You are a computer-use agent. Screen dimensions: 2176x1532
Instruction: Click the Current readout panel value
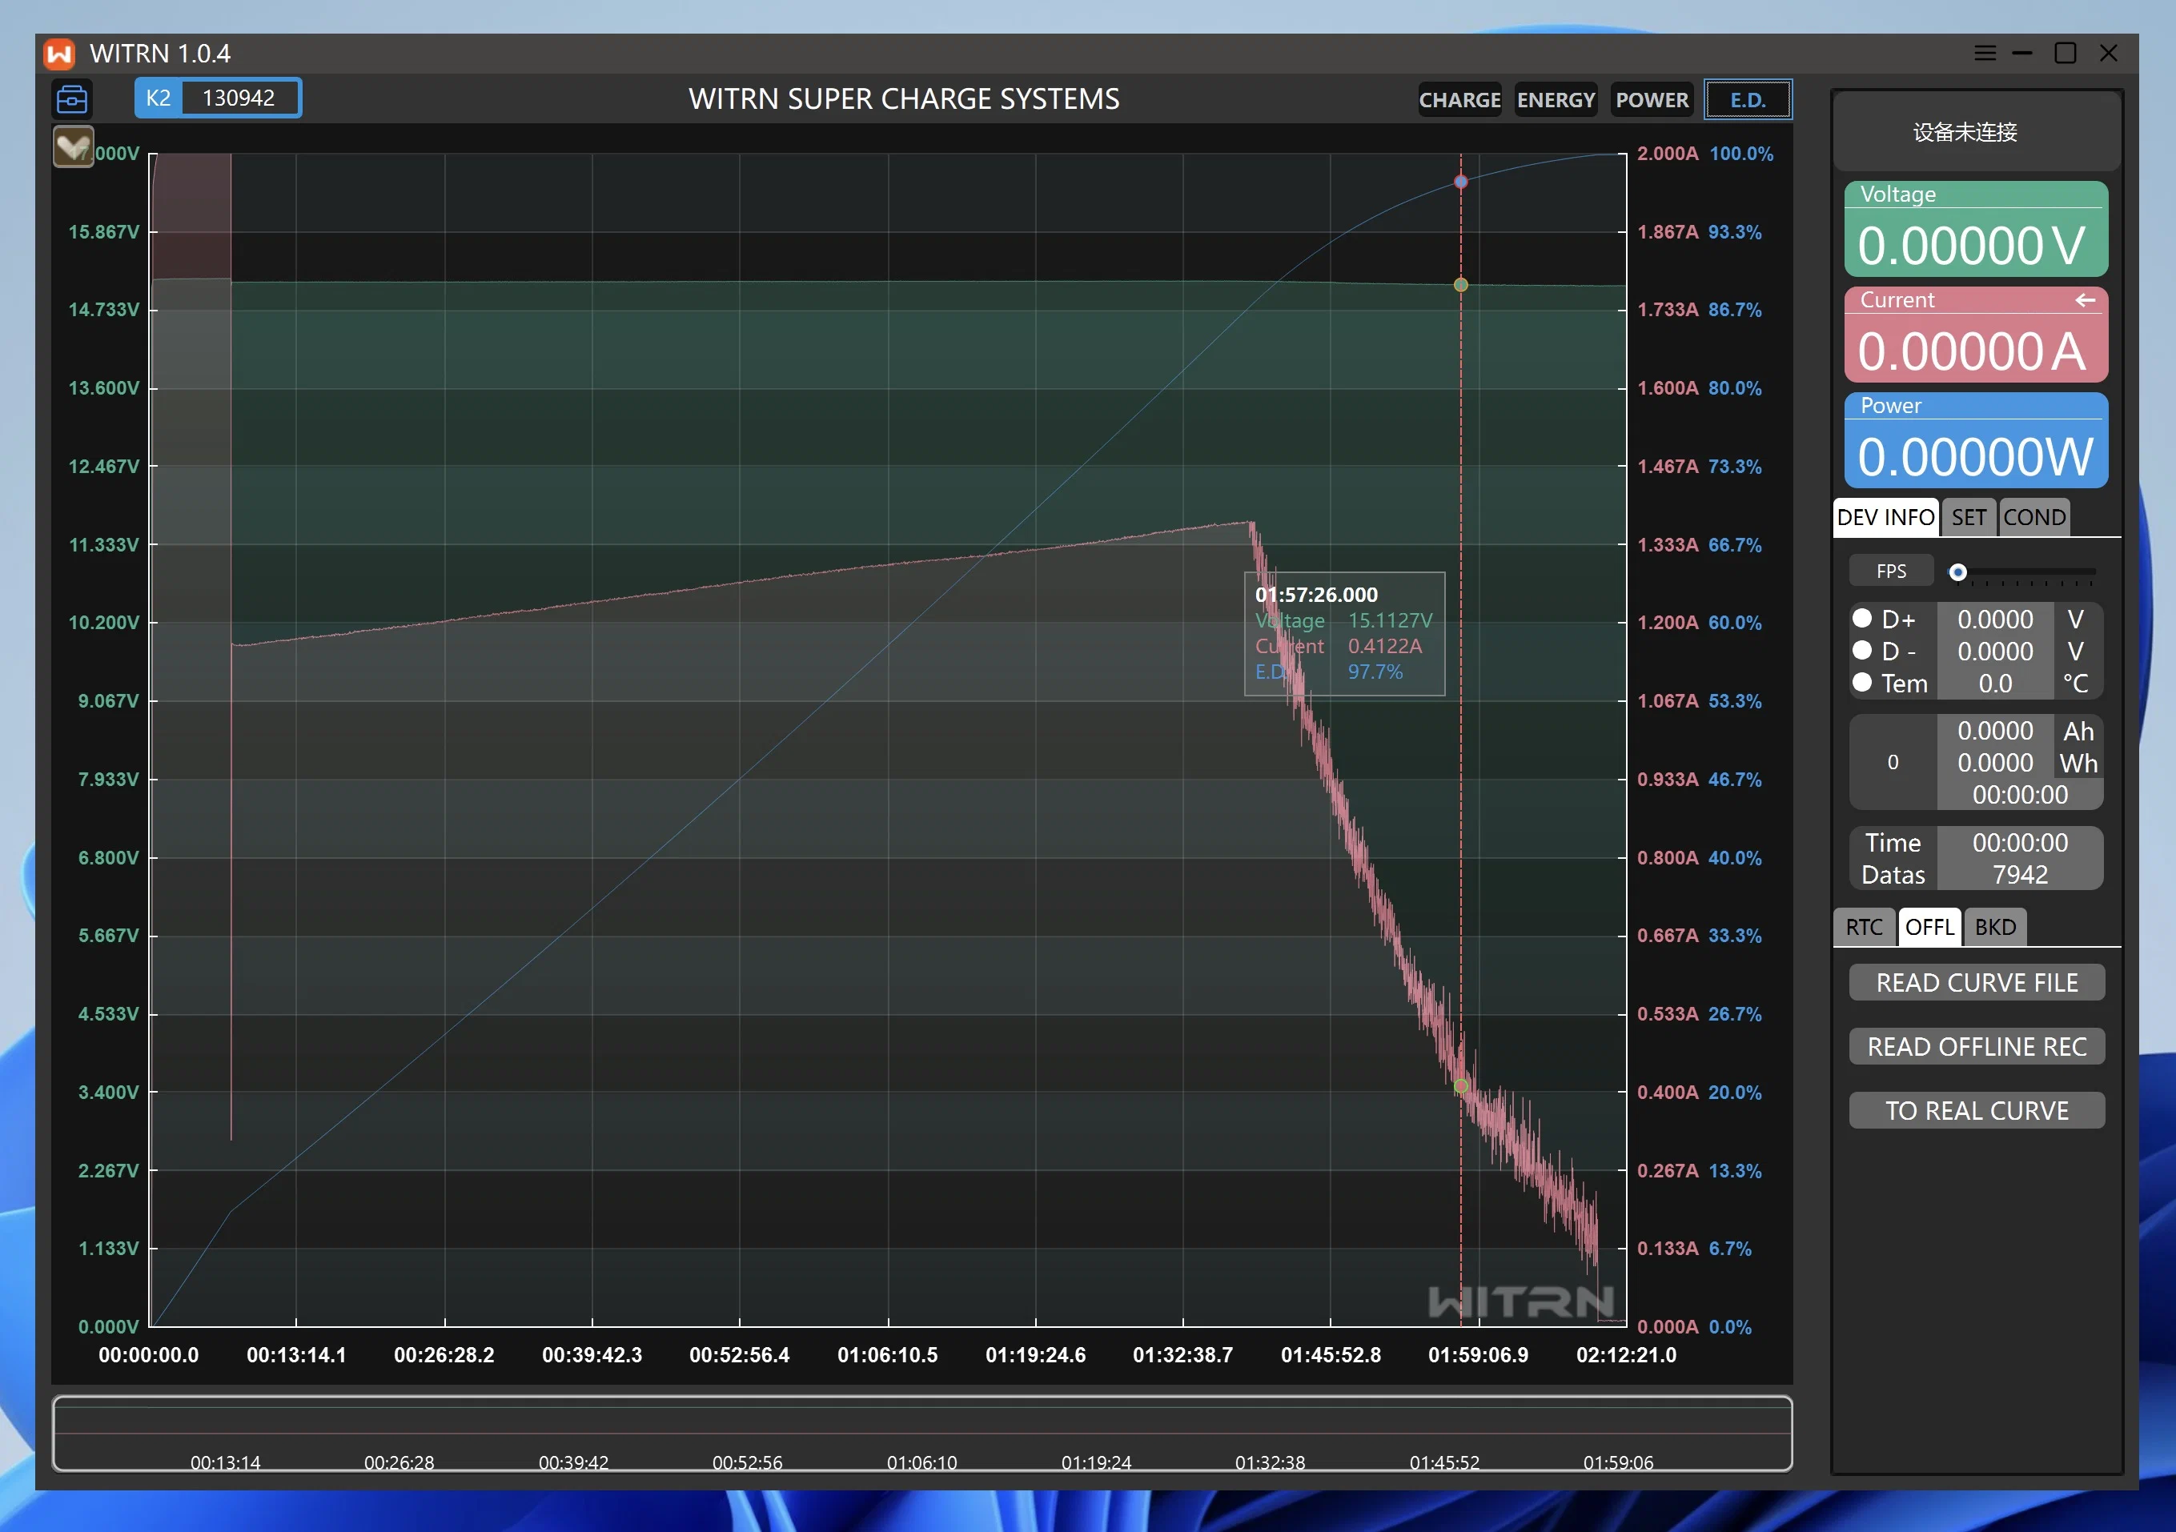pos(1971,351)
